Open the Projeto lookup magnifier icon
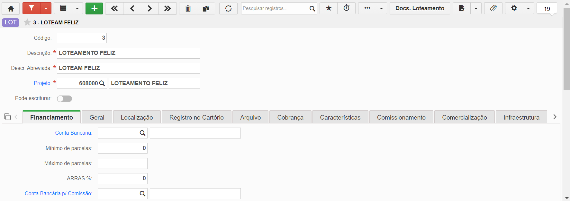 point(102,83)
